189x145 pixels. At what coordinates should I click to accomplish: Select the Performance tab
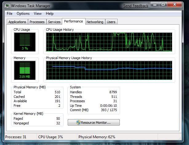(74, 21)
